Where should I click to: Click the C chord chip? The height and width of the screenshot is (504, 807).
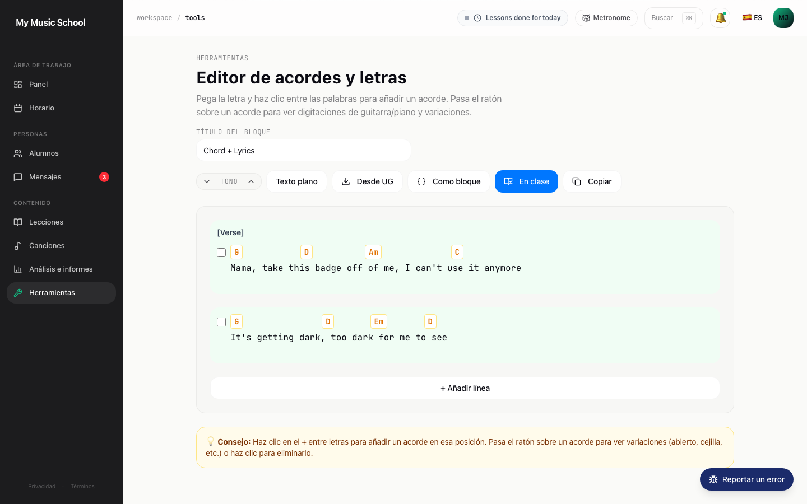point(457,253)
